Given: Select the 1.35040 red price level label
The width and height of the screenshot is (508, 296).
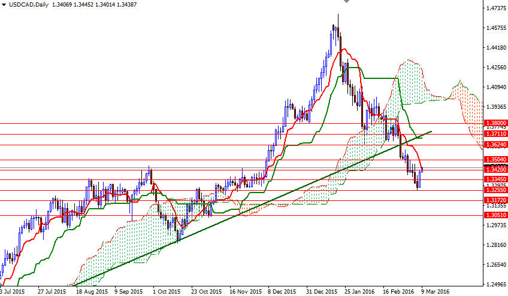Looking at the screenshot, I should 495,160.
